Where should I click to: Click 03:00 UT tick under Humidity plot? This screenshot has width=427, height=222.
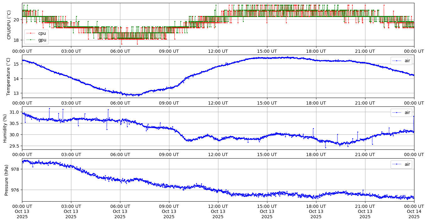71,154
